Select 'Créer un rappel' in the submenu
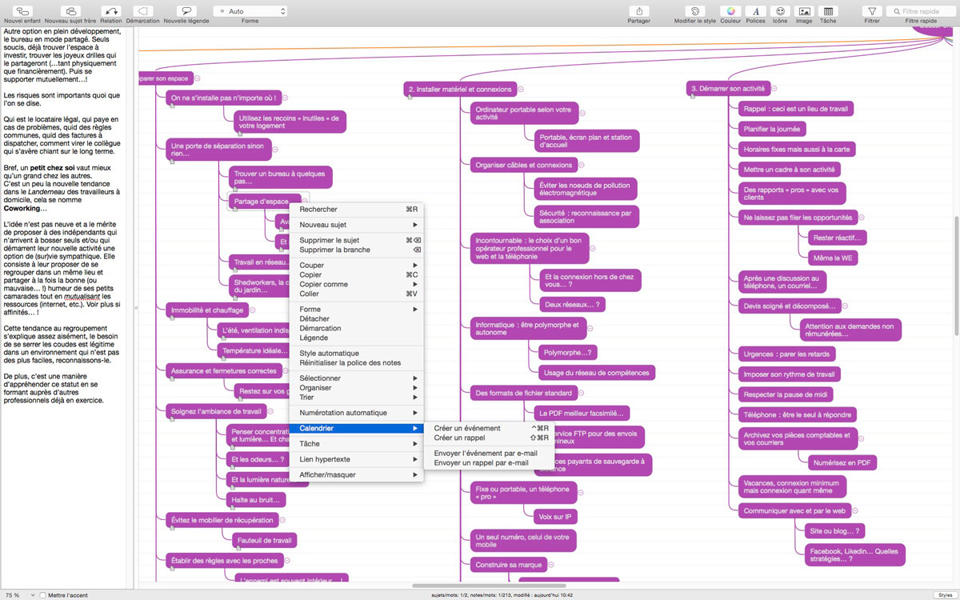This screenshot has width=960, height=600. coord(491,438)
